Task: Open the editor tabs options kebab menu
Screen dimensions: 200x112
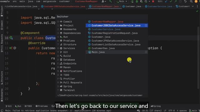Action: point(197,6)
